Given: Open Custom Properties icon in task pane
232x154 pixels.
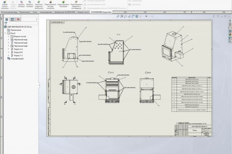Looking at the screenshot, I should point(230,38).
